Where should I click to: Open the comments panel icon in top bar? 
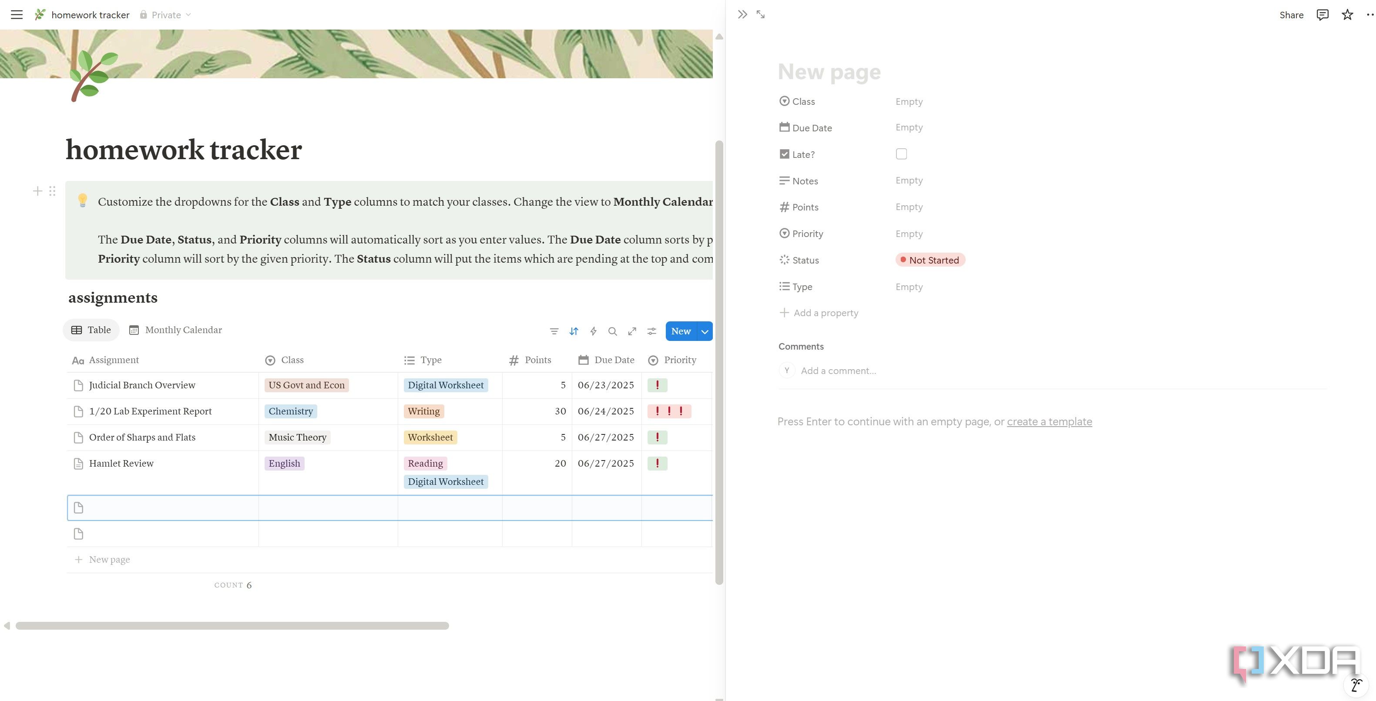click(1322, 15)
